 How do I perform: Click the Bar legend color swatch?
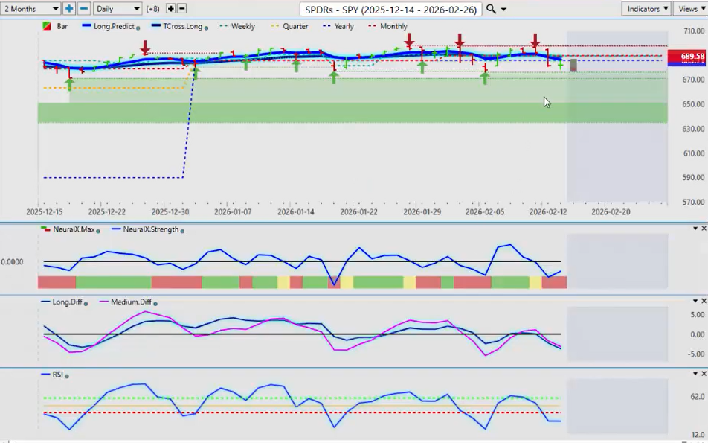[x=47, y=26]
